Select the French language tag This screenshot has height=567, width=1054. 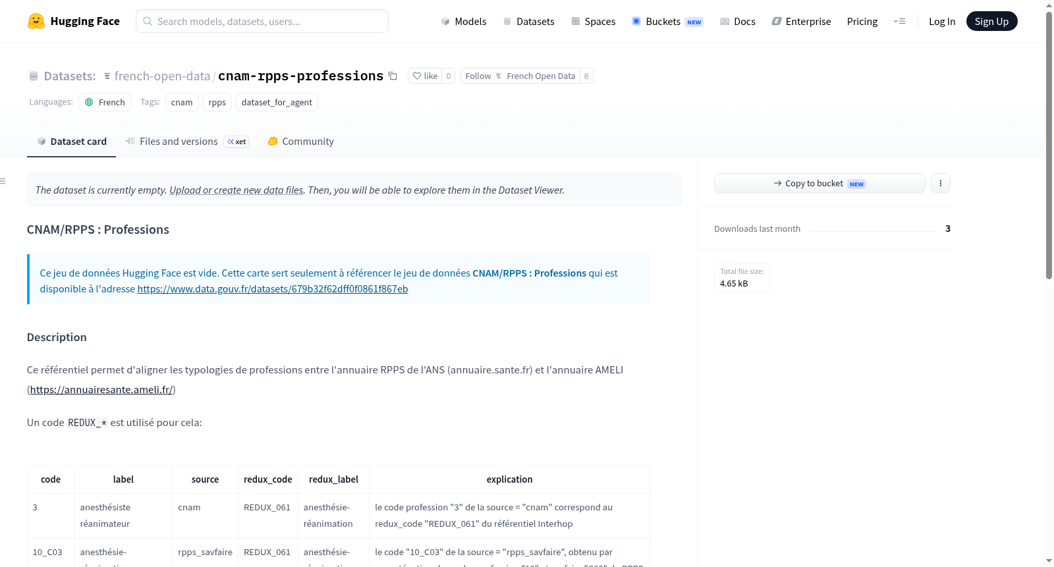[x=105, y=102]
